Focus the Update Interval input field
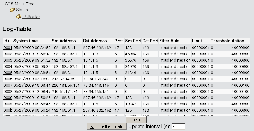The width and height of the screenshot is (254, 131). [178, 127]
